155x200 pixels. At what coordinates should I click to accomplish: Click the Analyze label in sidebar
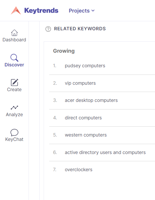14,114
